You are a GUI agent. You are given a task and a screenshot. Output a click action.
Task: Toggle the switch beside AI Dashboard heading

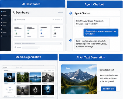click(60, 12)
